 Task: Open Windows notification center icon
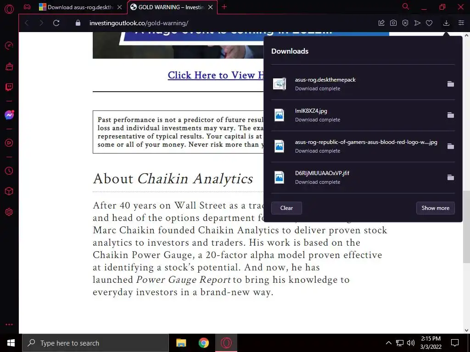point(455,343)
